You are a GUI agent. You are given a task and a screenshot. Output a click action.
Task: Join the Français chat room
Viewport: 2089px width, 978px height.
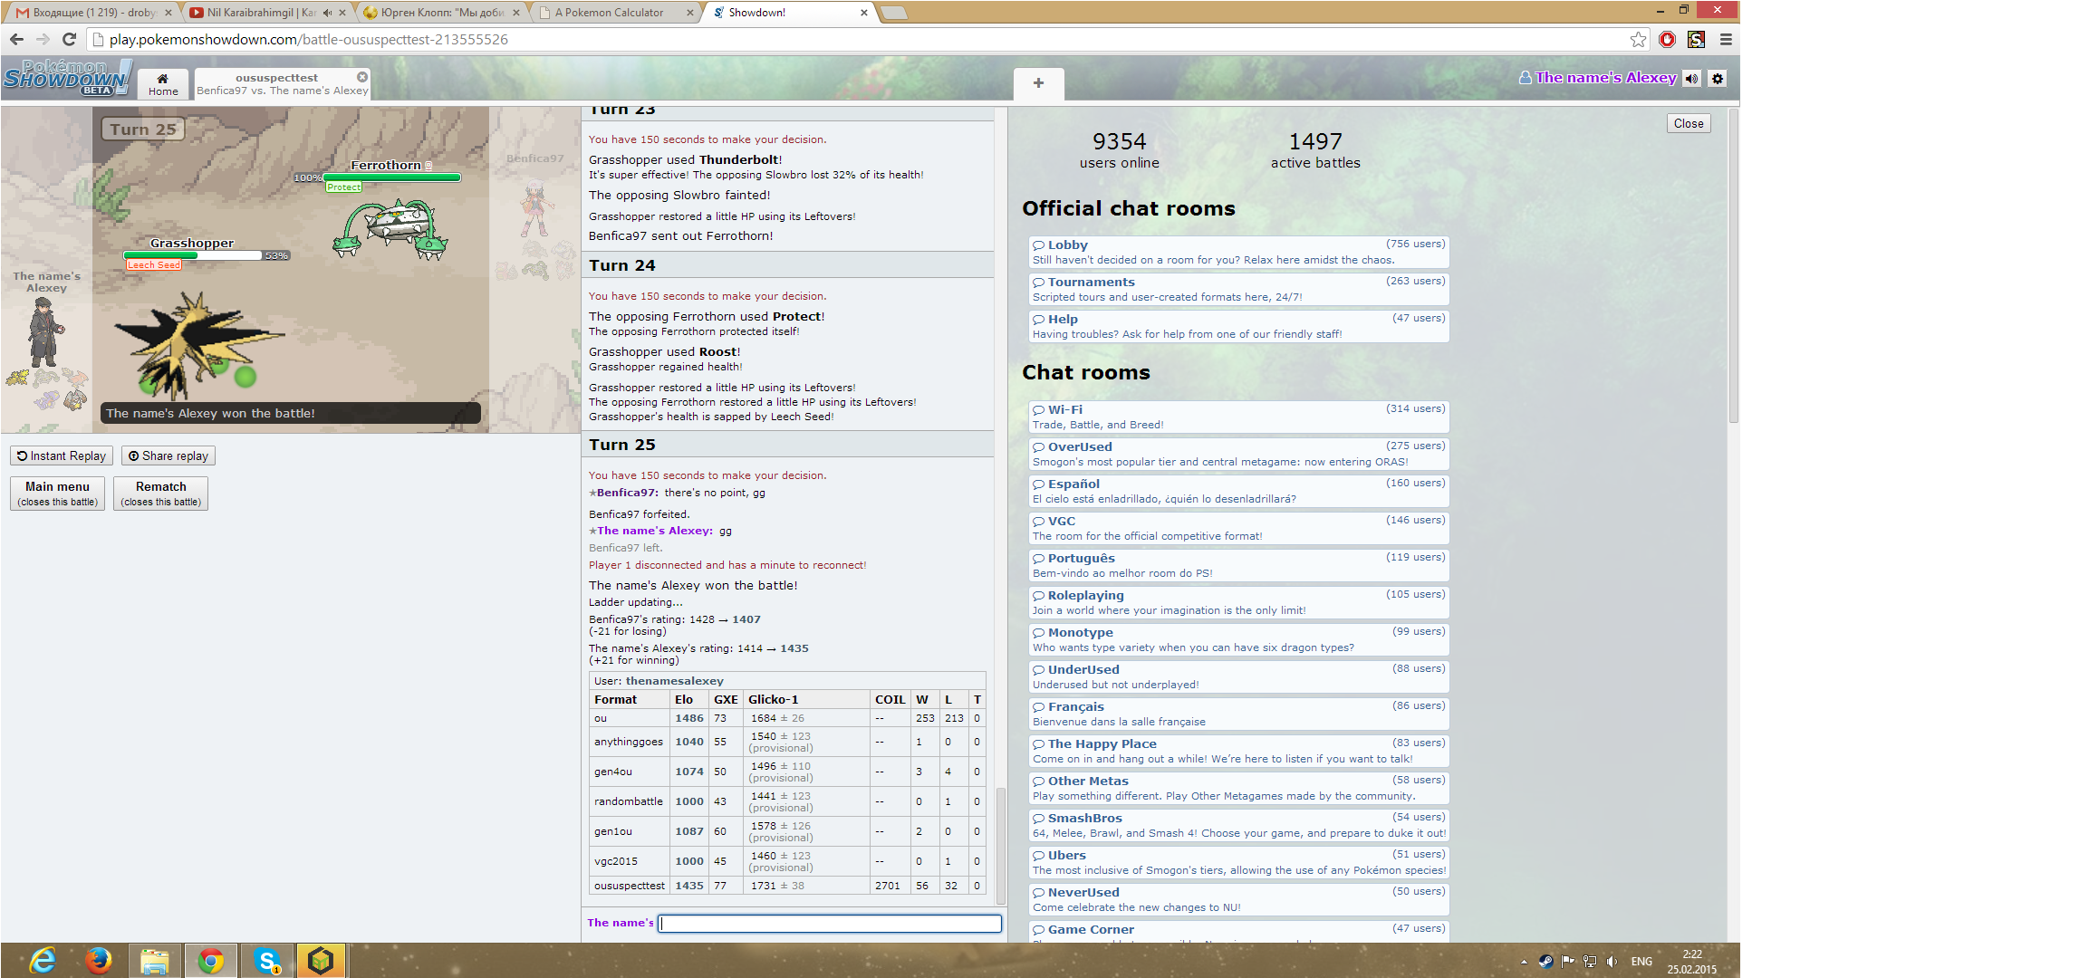(1238, 714)
